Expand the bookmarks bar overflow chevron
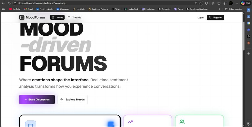252x127 pixels. [x=219, y=9]
